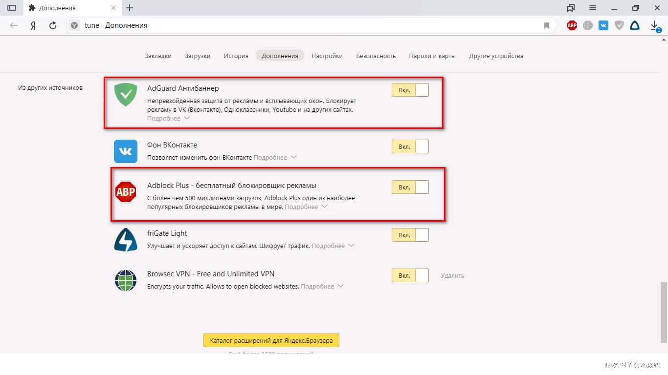
Task: Open Каталог расширений для Яндекс.Браузера
Action: [271, 340]
